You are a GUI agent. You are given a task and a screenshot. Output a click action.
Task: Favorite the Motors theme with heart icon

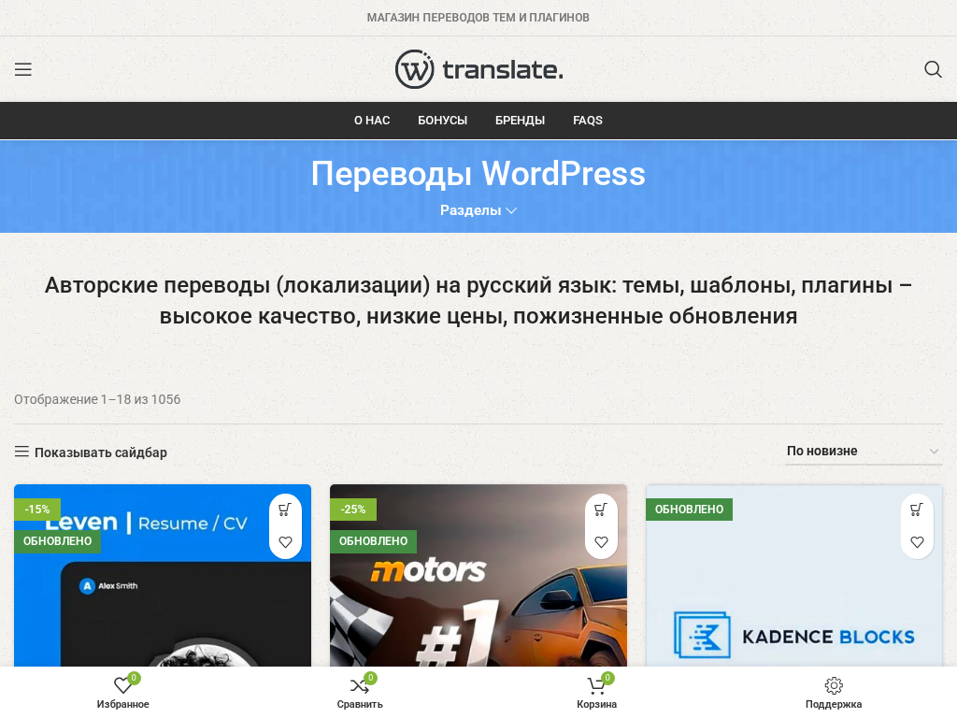click(x=601, y=541)
